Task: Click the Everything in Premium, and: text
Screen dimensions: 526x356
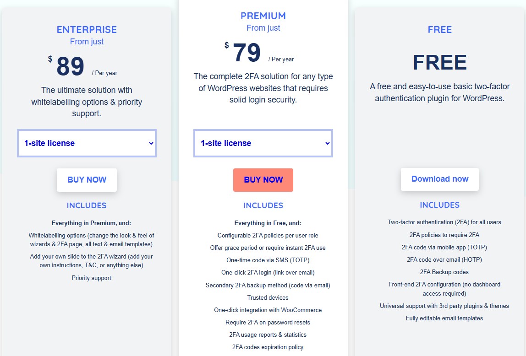Action: click(x=91, y=223)
